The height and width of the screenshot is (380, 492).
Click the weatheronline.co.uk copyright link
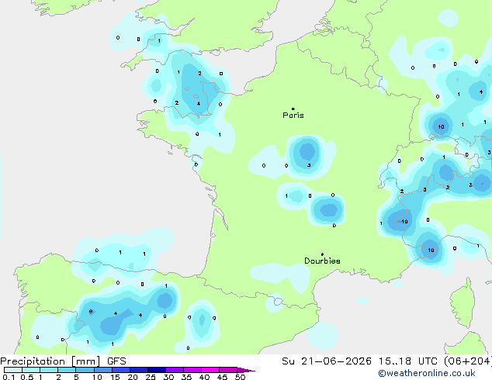click(x=427, y=374)
